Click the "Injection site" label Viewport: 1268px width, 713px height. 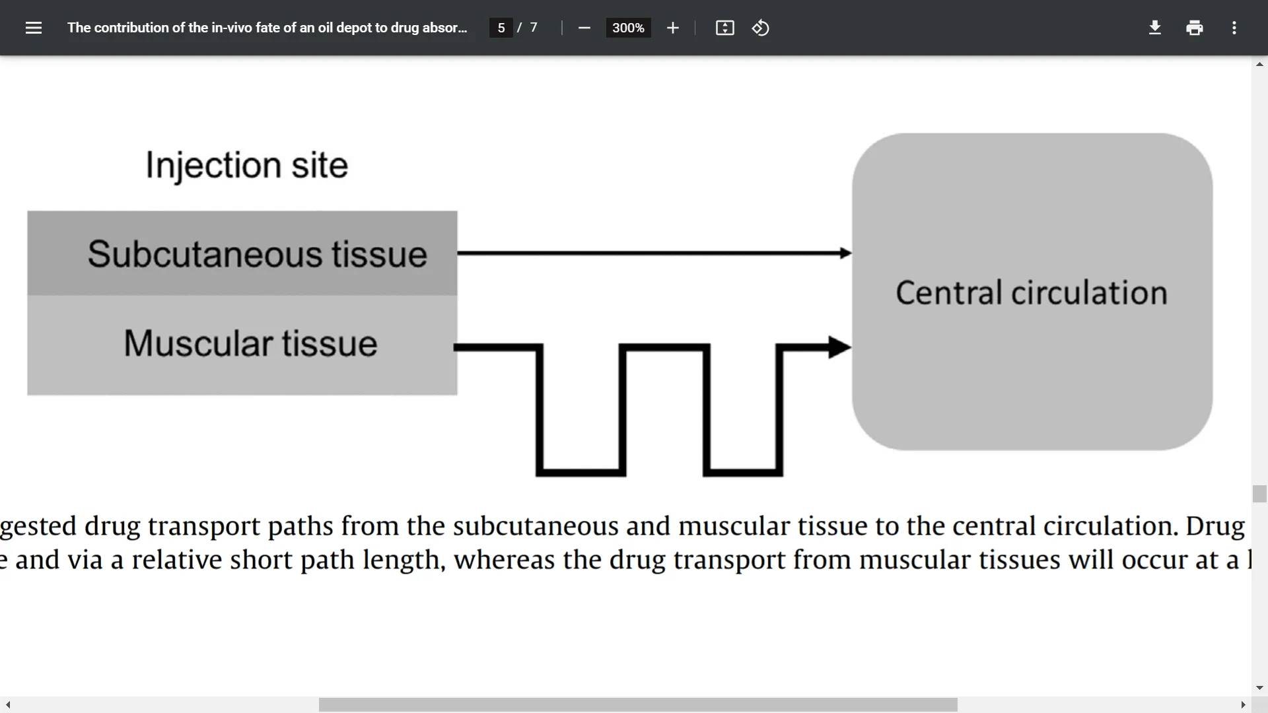point(246,165)
